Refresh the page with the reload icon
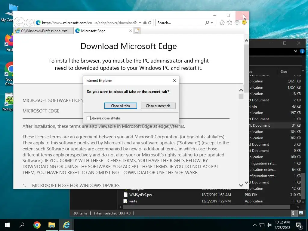 coord(150,23)
